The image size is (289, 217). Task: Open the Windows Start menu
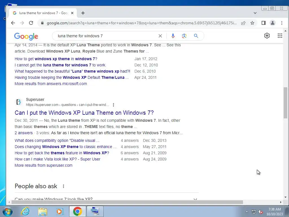pyautogui.click(x=7, y=211)
